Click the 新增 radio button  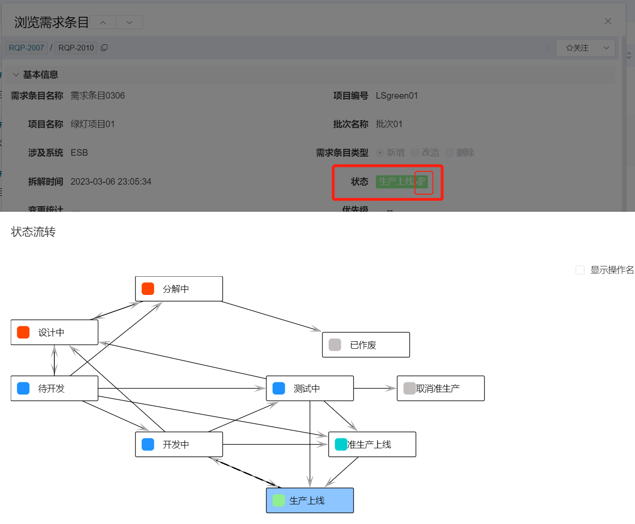380,153
